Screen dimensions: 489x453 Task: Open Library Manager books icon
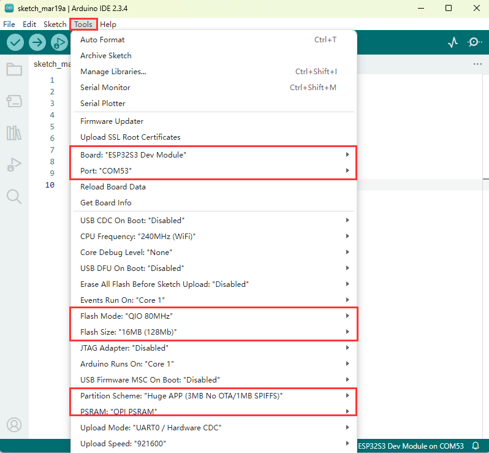pos(14,133)
